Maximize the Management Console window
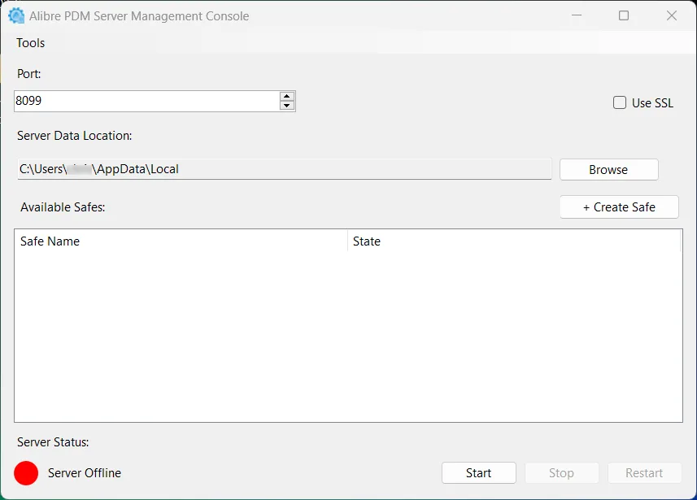697x500 pixels. click(624, 15)
